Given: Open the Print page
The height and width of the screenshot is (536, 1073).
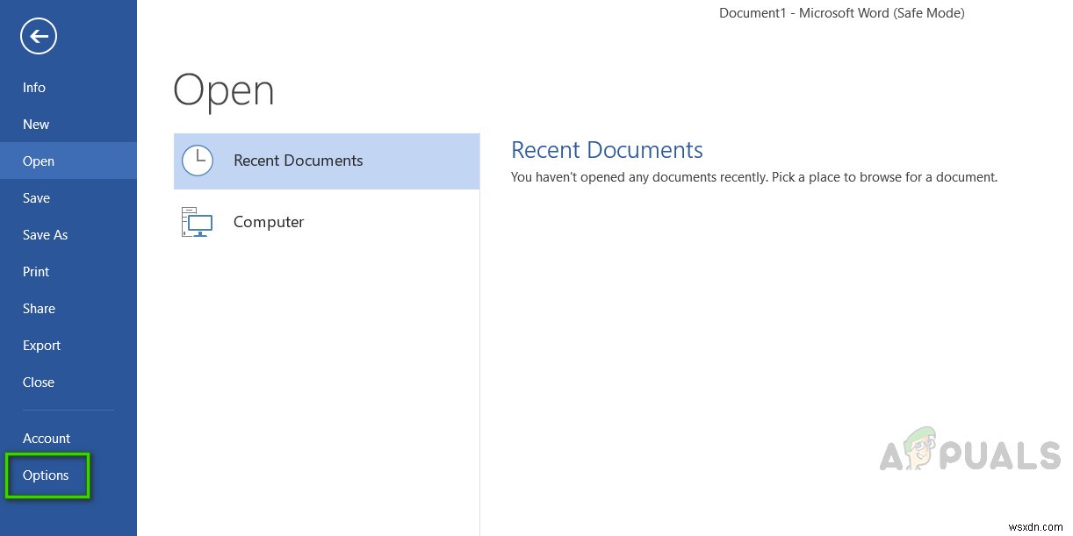Looking at the screenshot, I should tap(36, 271).
